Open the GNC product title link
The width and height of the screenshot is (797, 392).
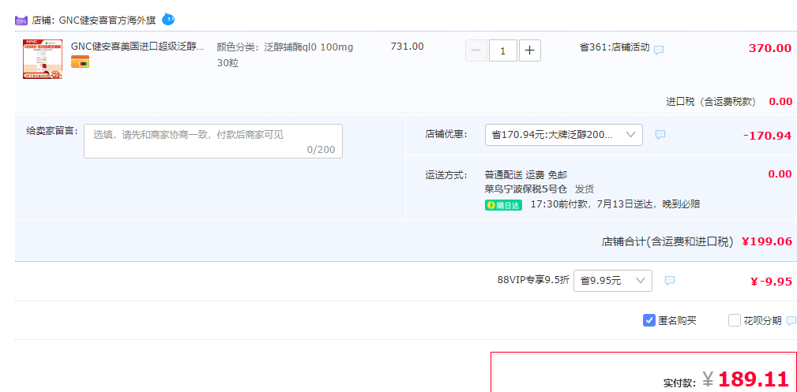tap(137, 47)
